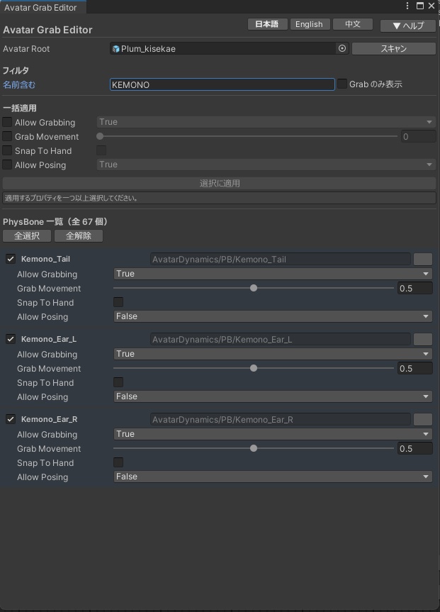Expand the ヘルプ help section
Viewport: 440px width, 612px height.
click(408, 26)
